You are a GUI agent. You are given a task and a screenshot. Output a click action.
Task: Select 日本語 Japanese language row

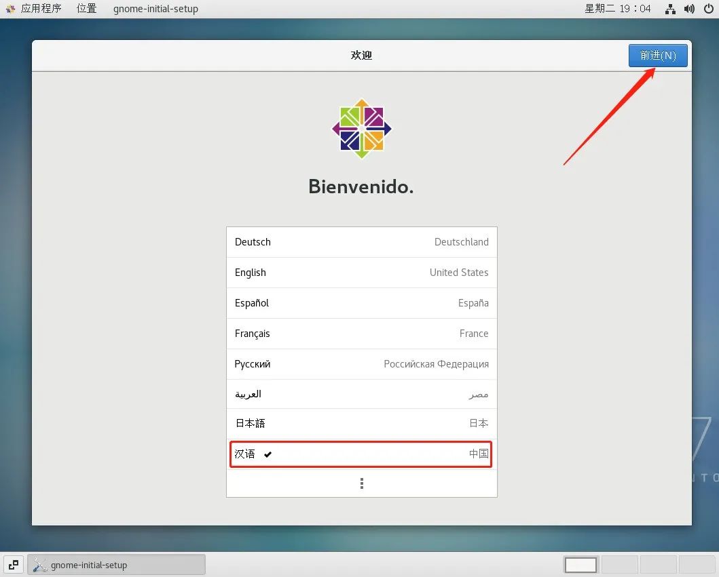pos(362,424)
